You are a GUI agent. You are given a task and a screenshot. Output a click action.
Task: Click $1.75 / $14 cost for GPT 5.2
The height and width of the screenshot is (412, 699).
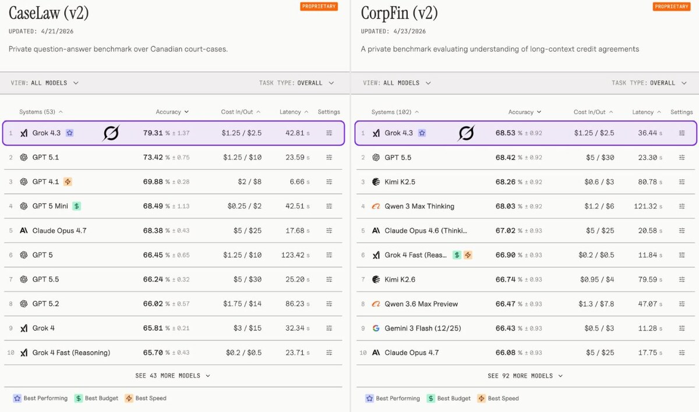pos(242,304)
